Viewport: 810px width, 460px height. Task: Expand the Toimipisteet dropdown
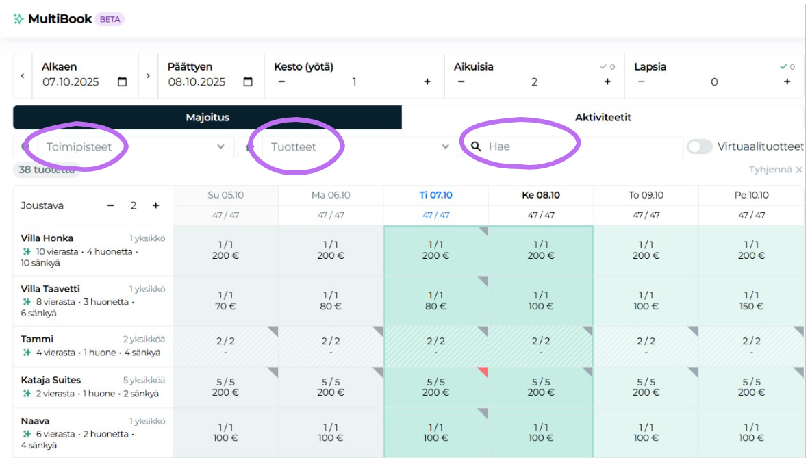[220, 146]
